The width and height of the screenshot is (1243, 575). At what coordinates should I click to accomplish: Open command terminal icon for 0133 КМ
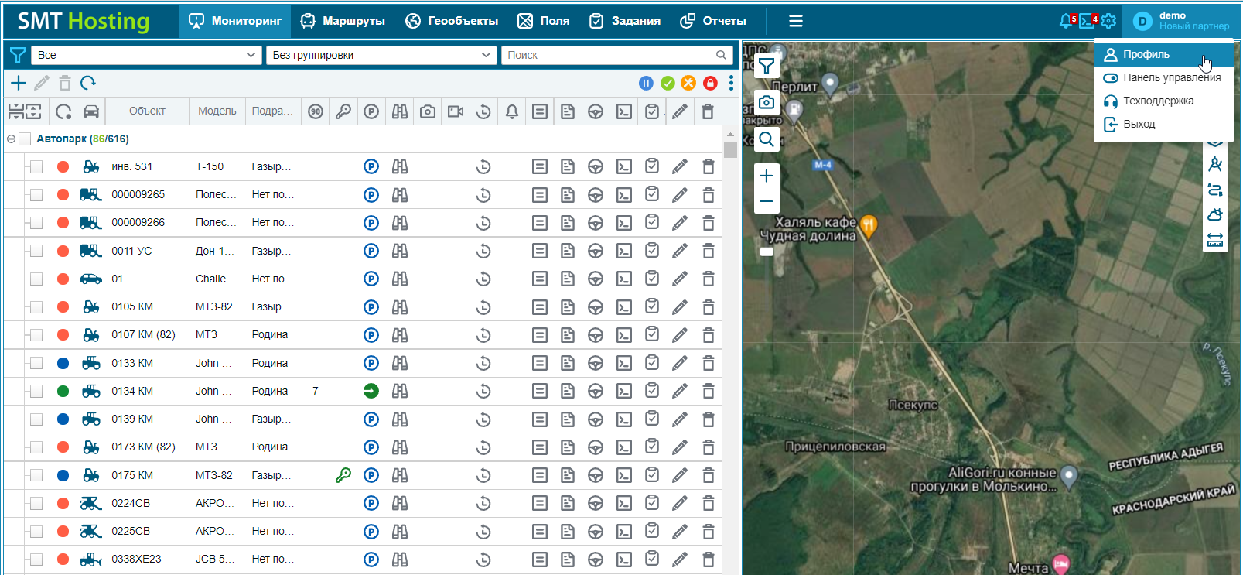(x=624, y=363)
